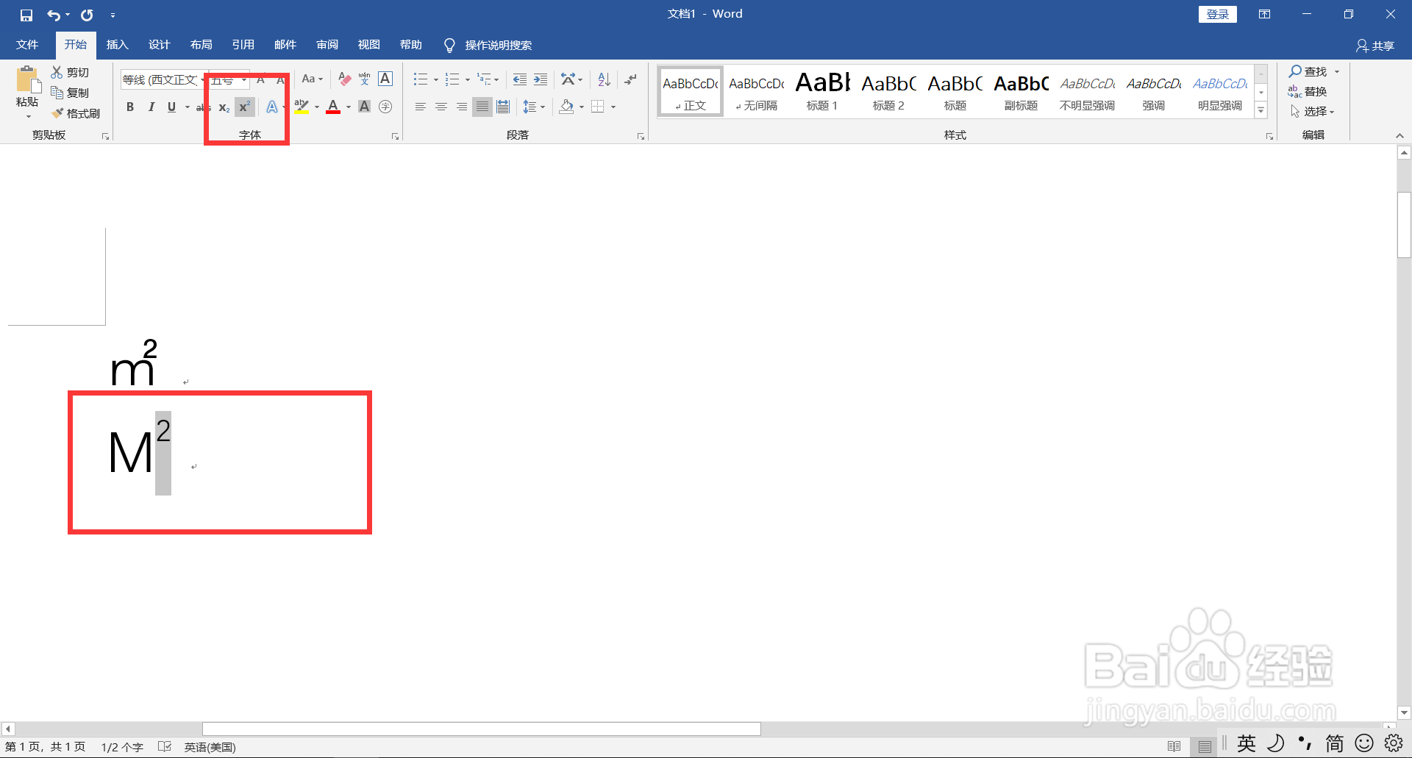Align text left
Viewport: 1412px width, 758px height.
tap(421, 107)
